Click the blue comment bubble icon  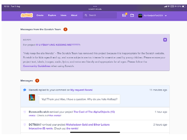click(x=25, y=90)
